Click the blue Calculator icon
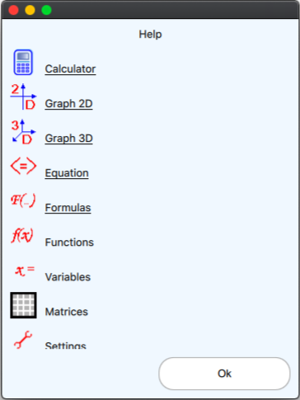 point(23,62)
